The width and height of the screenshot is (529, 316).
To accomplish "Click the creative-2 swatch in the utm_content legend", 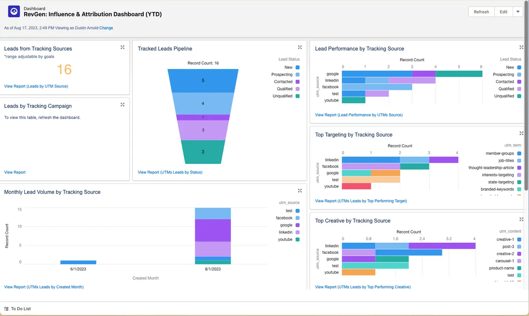I will tap(519, 254).
